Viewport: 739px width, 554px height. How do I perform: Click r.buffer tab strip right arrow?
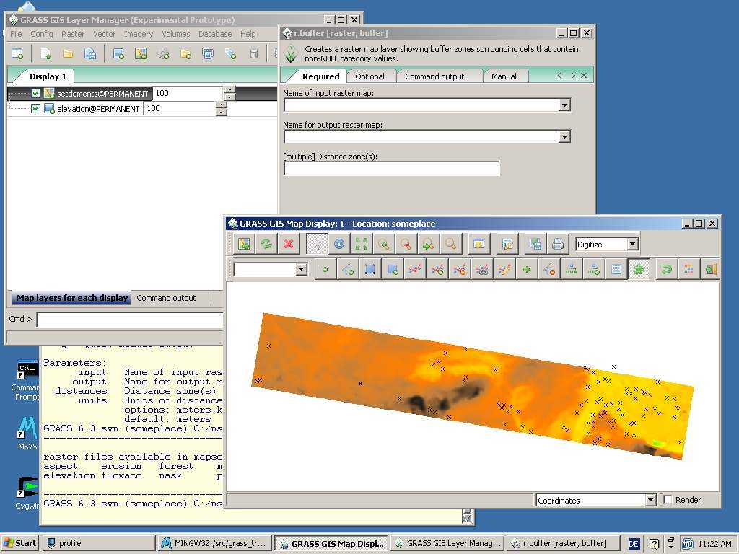pyautogui.click(x=572, y=75)
